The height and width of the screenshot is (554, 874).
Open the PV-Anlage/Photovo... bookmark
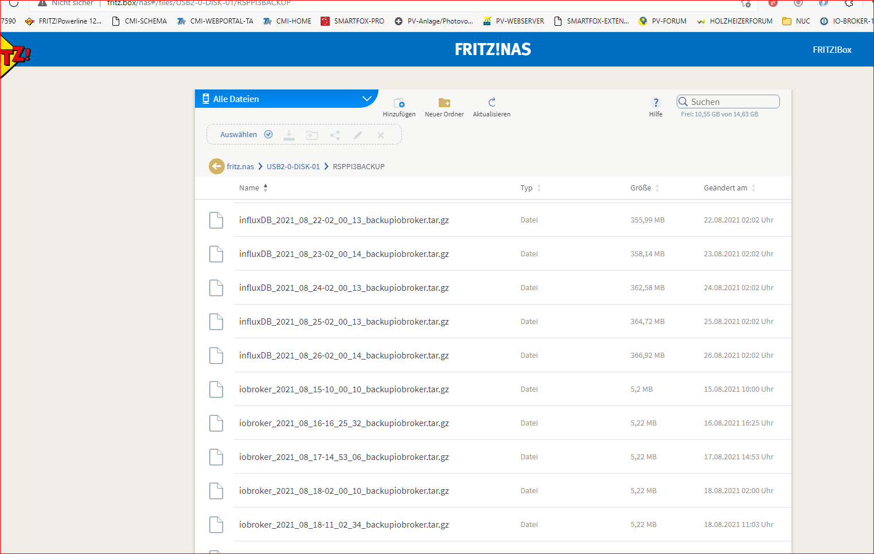tap(434, 21)
